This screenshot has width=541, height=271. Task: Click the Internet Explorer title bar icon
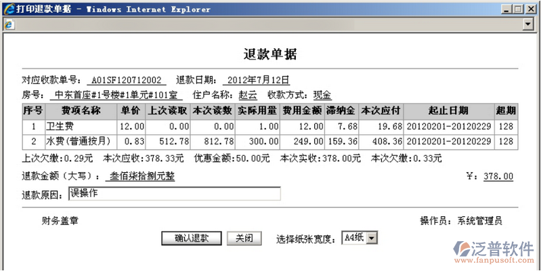pos(9,9)
